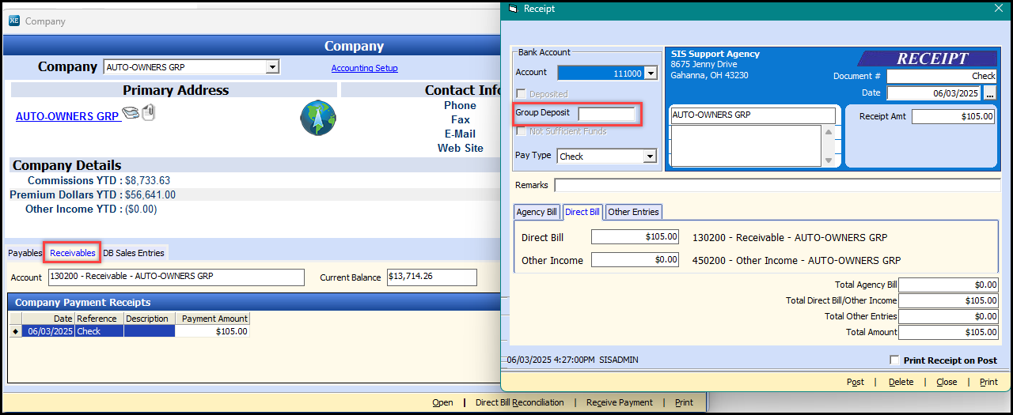The width and height of the screenshot is (1013, 415).
Task: Click the Premium Dollars YTD value $56,641.00
Action: pos(150,194)
